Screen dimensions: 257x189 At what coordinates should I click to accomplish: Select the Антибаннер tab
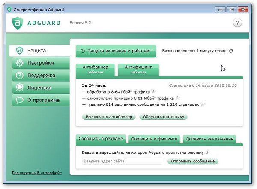[x=96, y=70]
